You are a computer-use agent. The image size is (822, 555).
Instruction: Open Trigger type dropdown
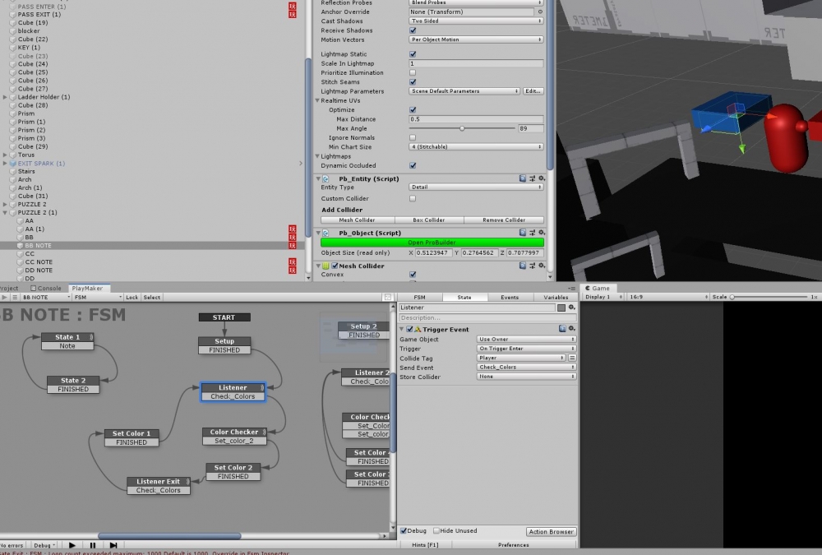click(x=526, y=349)
